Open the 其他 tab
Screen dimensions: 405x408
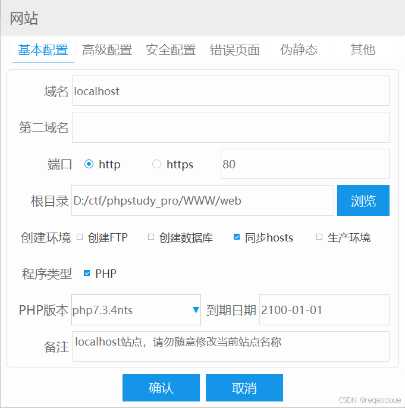click(x=363, y=50)
